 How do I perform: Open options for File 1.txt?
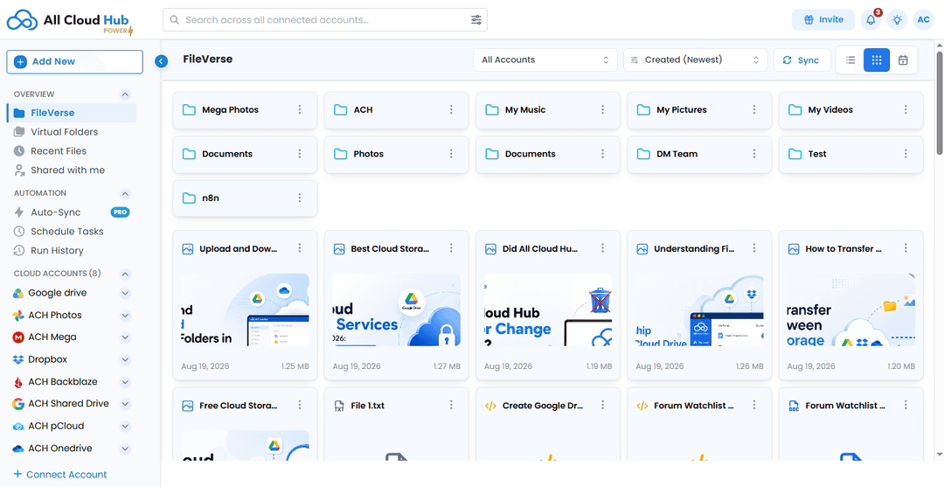451,405
